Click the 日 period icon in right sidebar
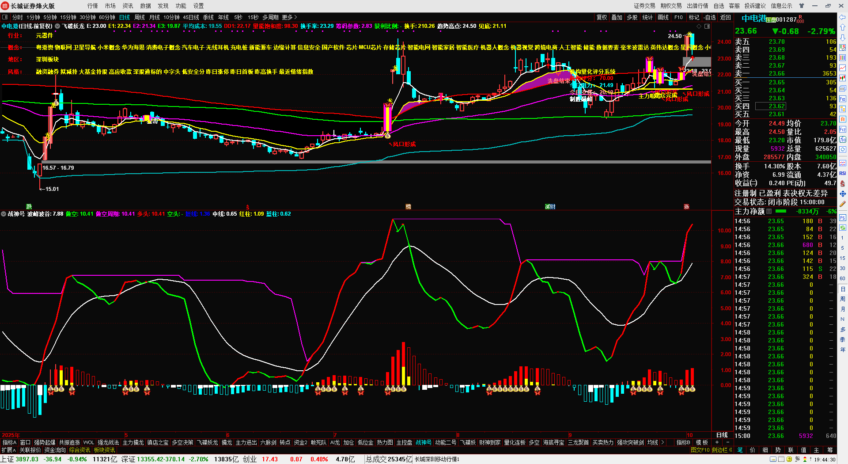The image size is (848, 464). click(x=843, y=289)
